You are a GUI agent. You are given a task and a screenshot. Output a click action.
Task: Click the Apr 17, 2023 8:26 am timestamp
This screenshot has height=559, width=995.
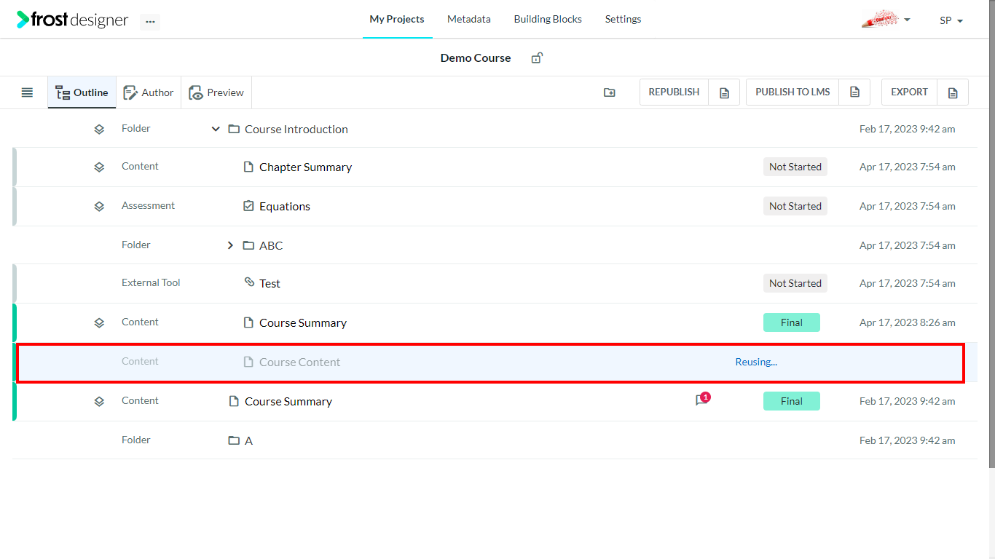pyautogui.click(x=908, y=322)
